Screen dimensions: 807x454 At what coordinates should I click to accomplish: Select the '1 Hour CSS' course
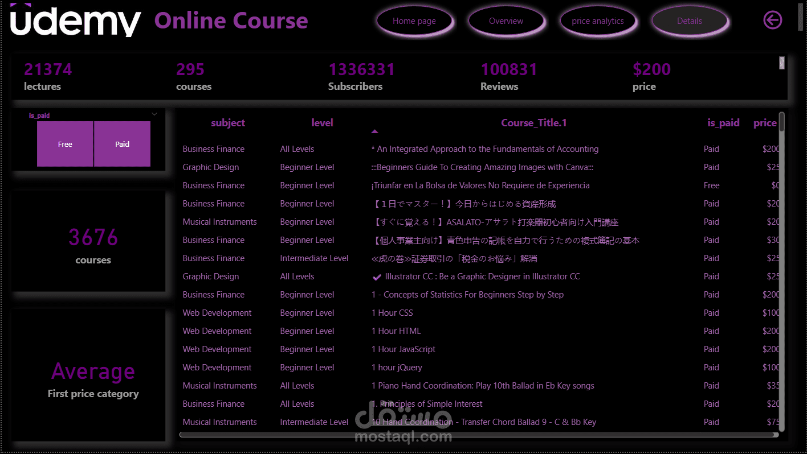coord(392,313)
